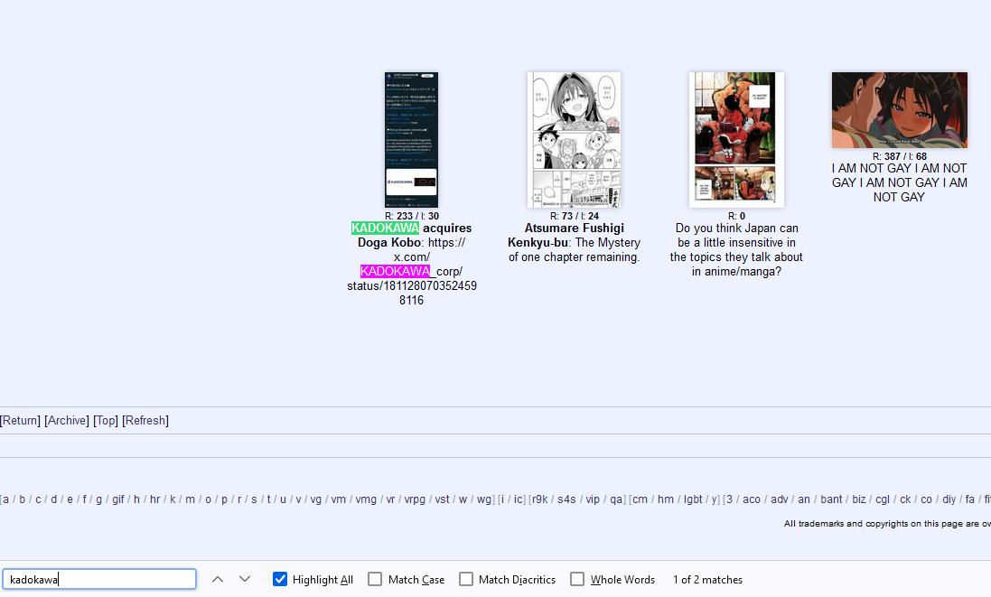Click the 'R: 73 / I: 24' stats

574,216
